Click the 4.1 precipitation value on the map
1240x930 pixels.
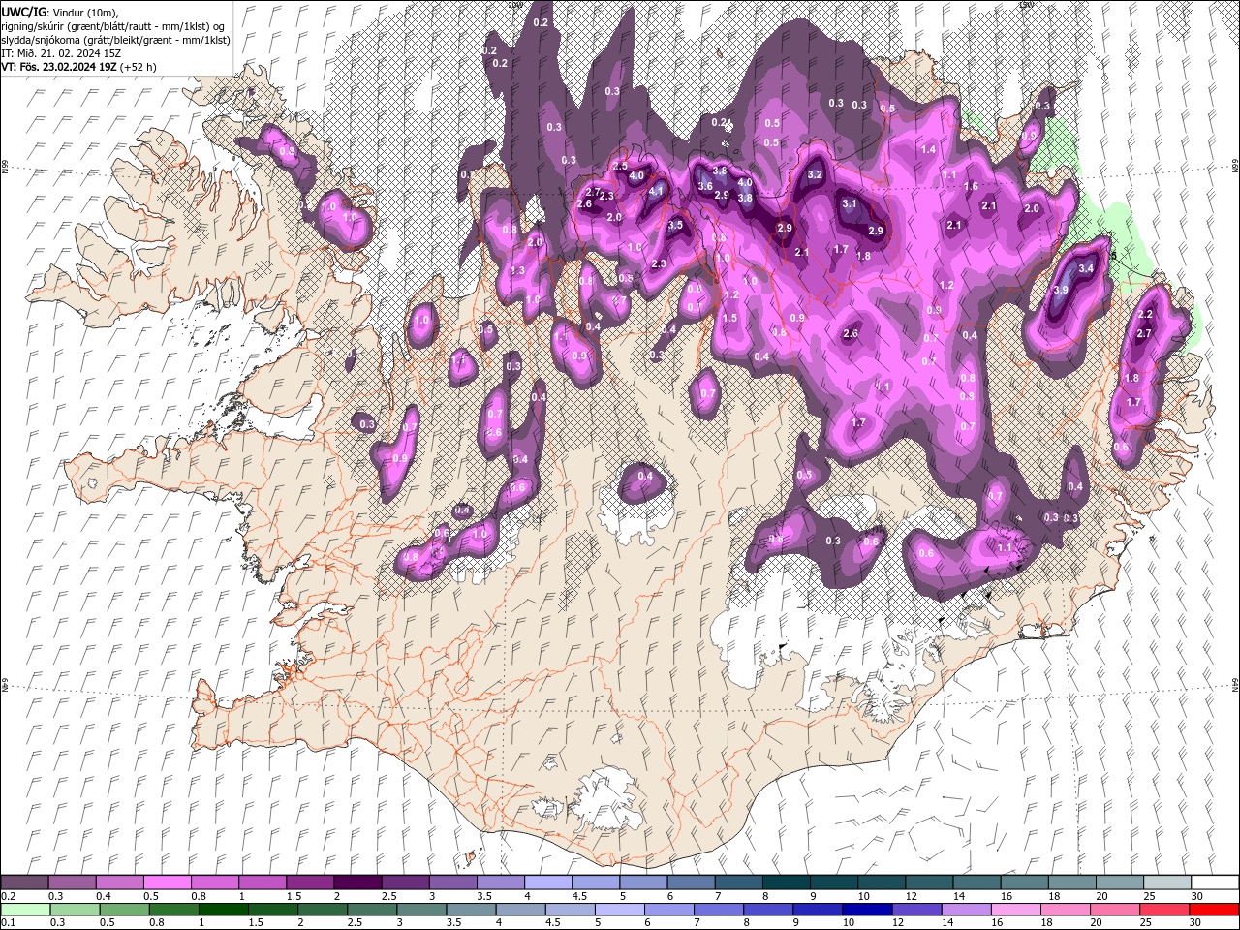656,192
